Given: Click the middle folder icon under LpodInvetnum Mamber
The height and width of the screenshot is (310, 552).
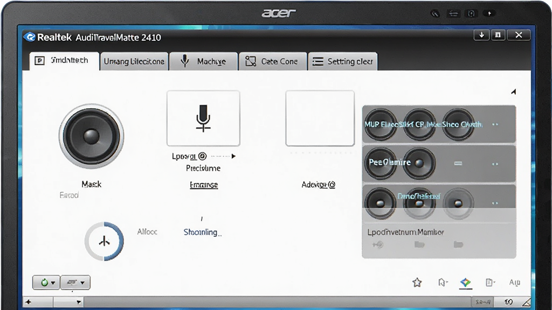Looking at the screenshot, I should pos(419,244).
